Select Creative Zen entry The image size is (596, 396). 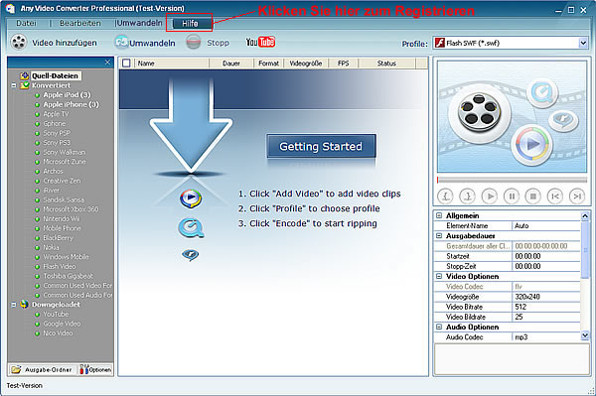pyautogui.click(x=62, y=181)
